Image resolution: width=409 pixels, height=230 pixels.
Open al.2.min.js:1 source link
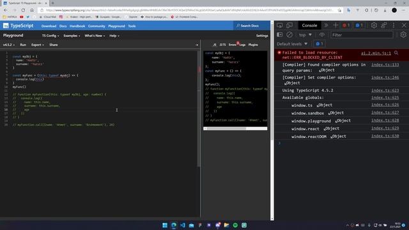point(376,53)
